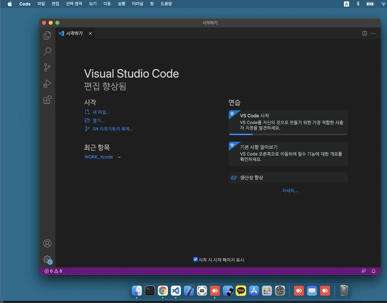
Task: Open the App Store from Dock
Action: (x=254, y=291)
